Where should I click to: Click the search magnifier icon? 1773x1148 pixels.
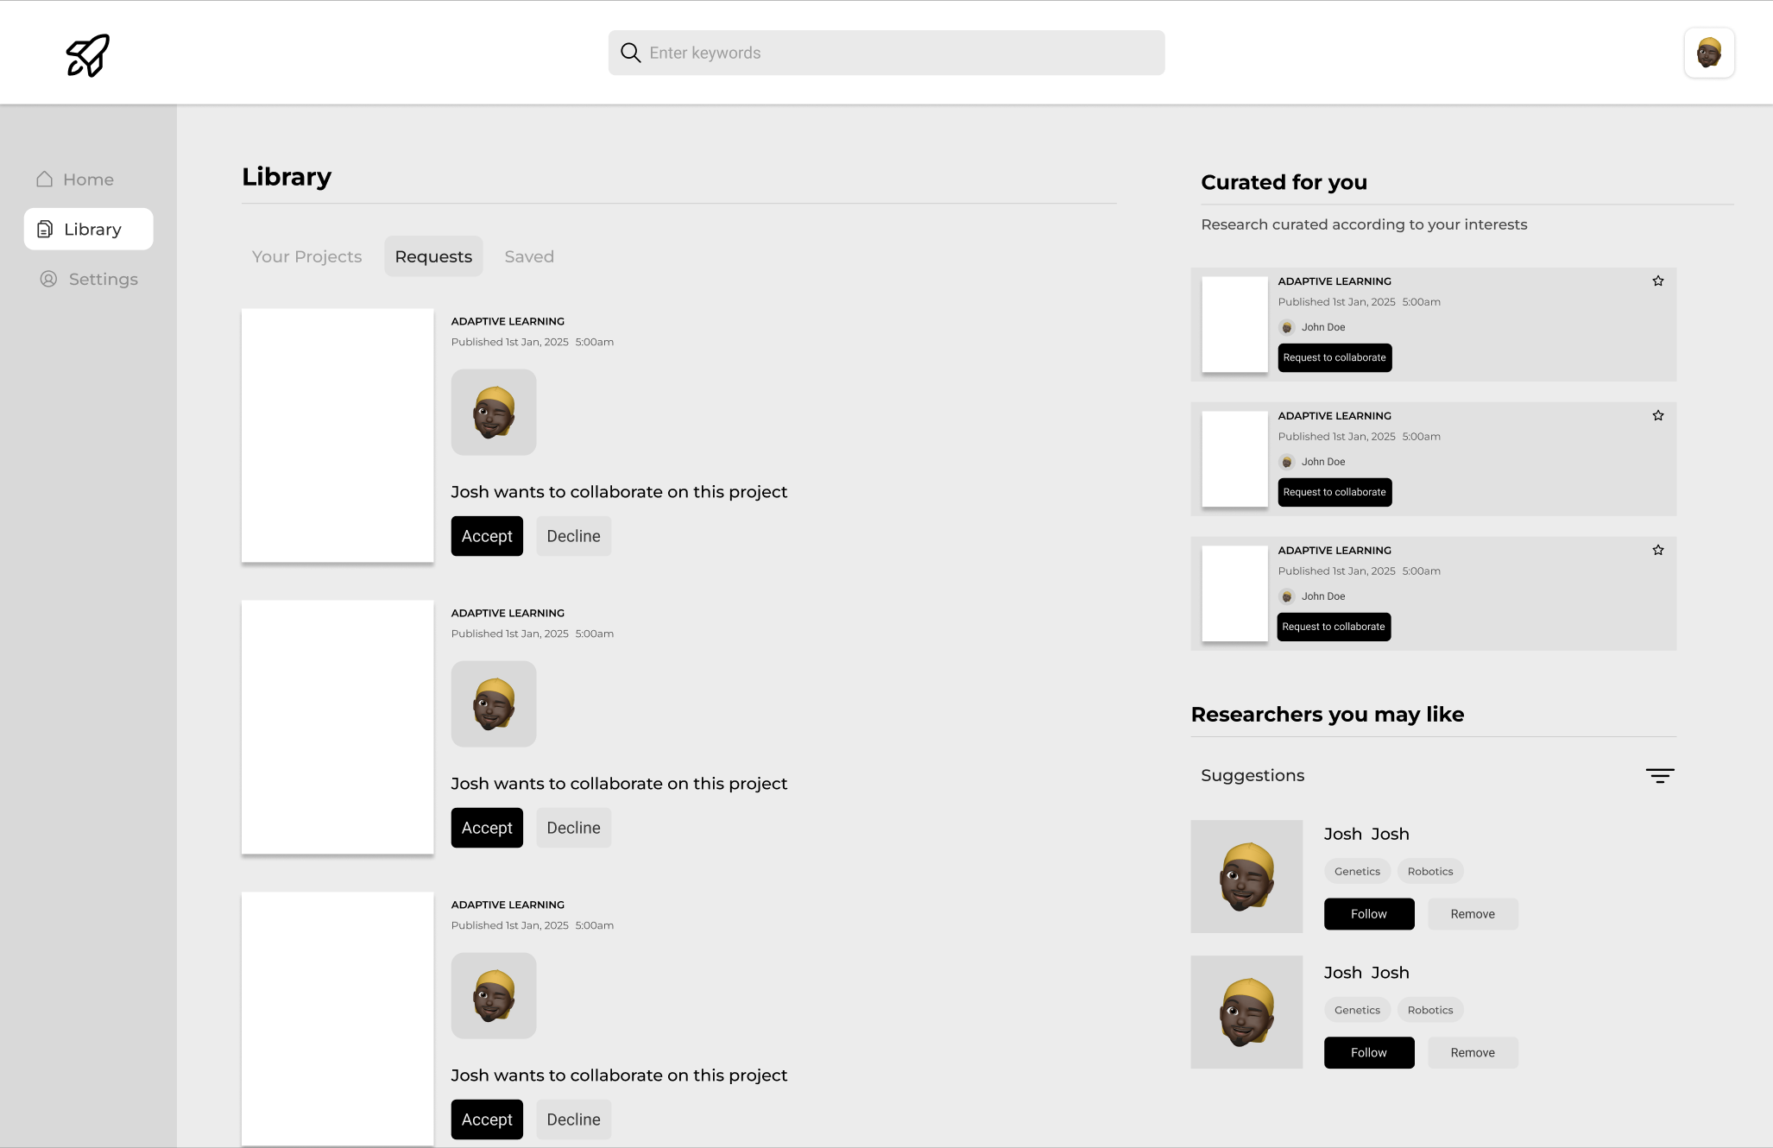pos(631,53)
